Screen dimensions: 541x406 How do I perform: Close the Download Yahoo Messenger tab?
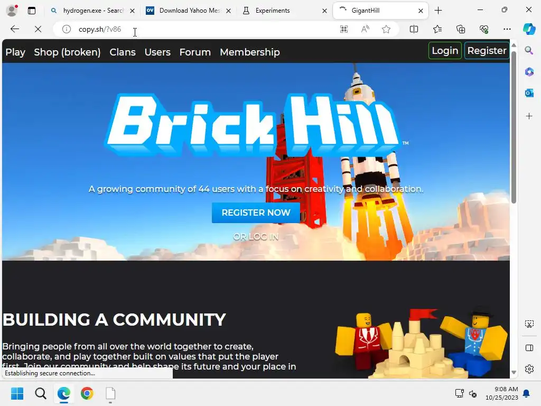228,11
